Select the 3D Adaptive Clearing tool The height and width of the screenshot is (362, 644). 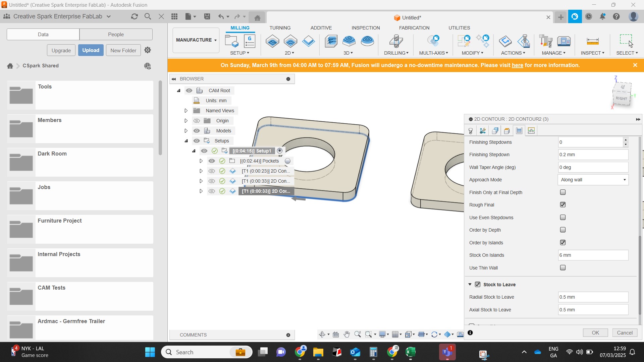tap(331, 41)
